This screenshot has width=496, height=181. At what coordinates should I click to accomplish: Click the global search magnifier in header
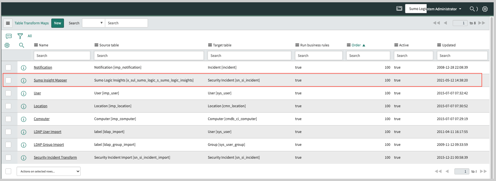pyautogui.click(x=472, y=9)
